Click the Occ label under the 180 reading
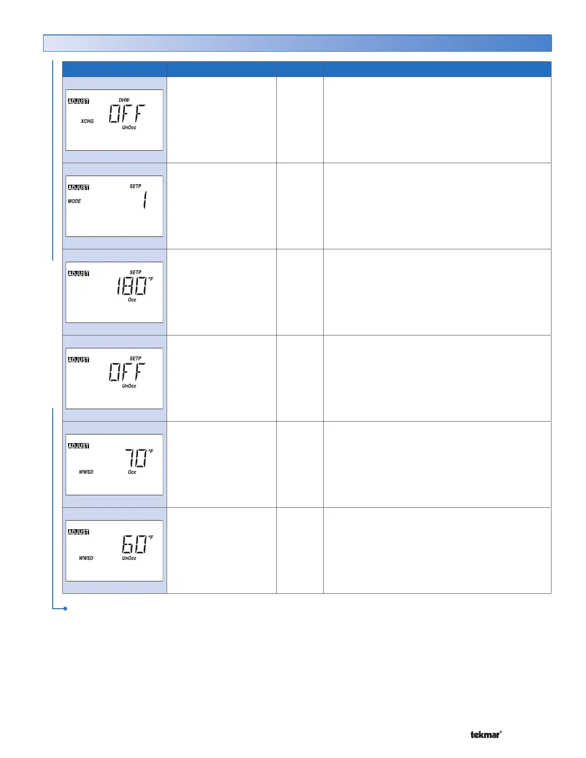This screenshot has height=758, width=586. tap(132, 300)
